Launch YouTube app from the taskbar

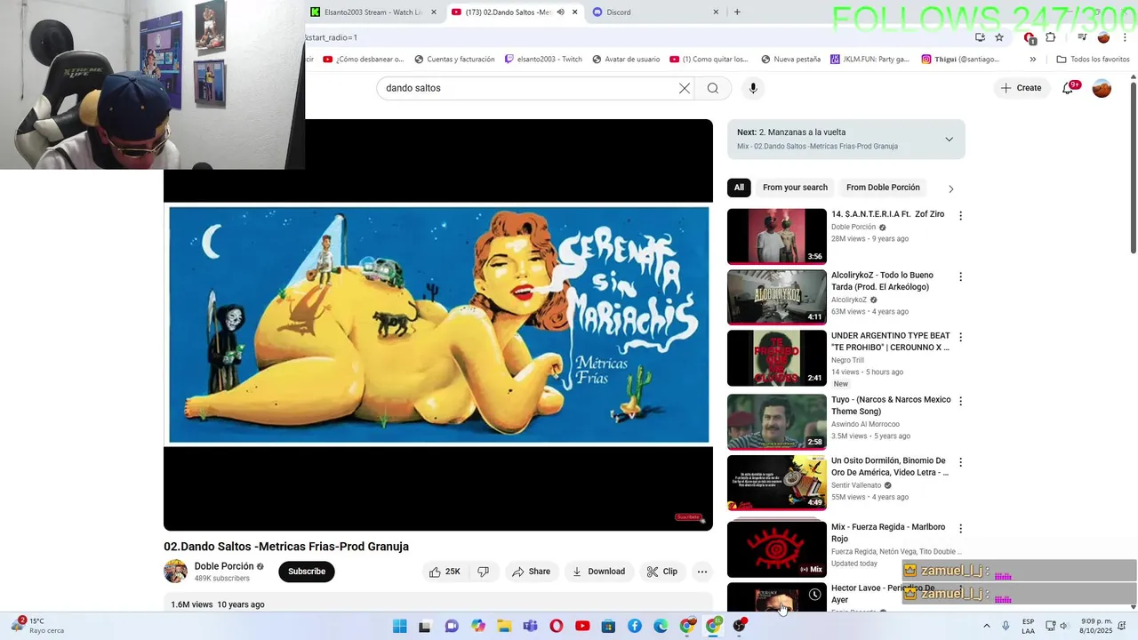[582, 626]
